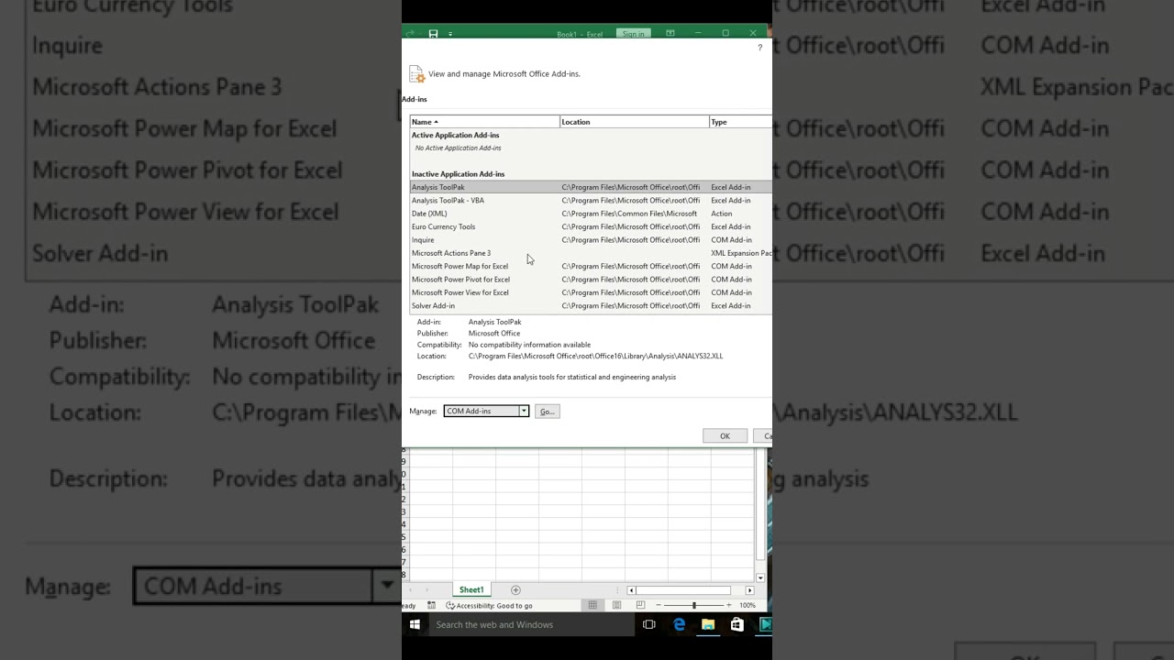Select the Analysis ToolPak add-in row
Image resolution: width=1174 pixels, height=660 pixels.
click(591, 187)
